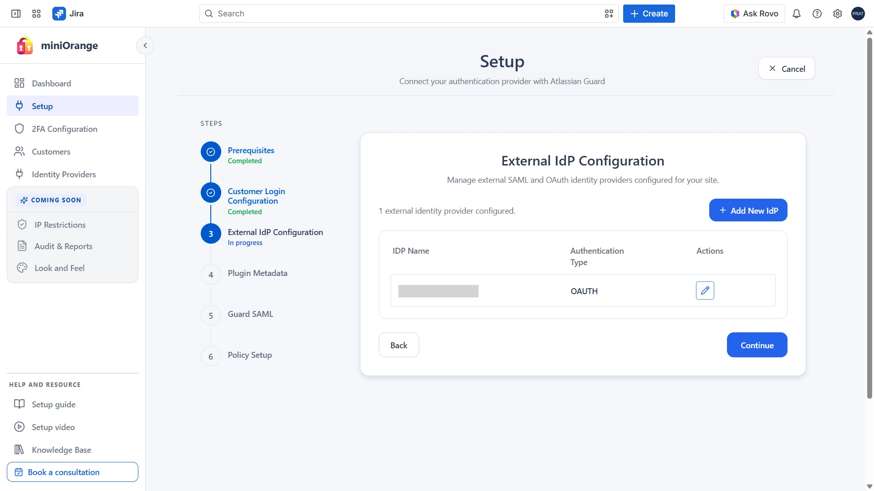Open the Jira settings gear

coord(838,14)
